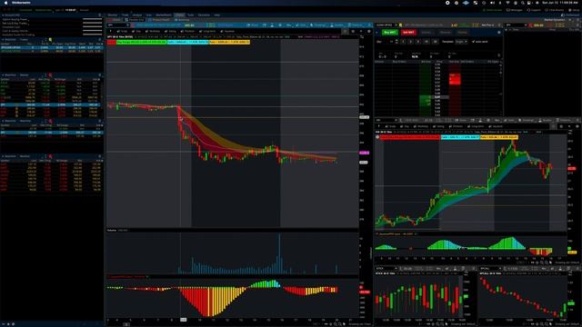Click the green Buy MKT button
The width and height of the screenshot is (582, 327).
390,33
